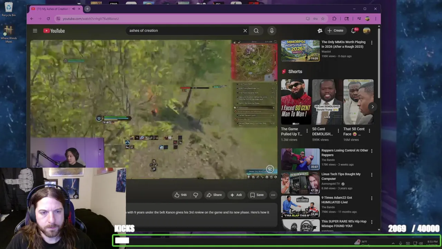The image size is (442, 249).
Task: Share the video
Action: [214, 195]
